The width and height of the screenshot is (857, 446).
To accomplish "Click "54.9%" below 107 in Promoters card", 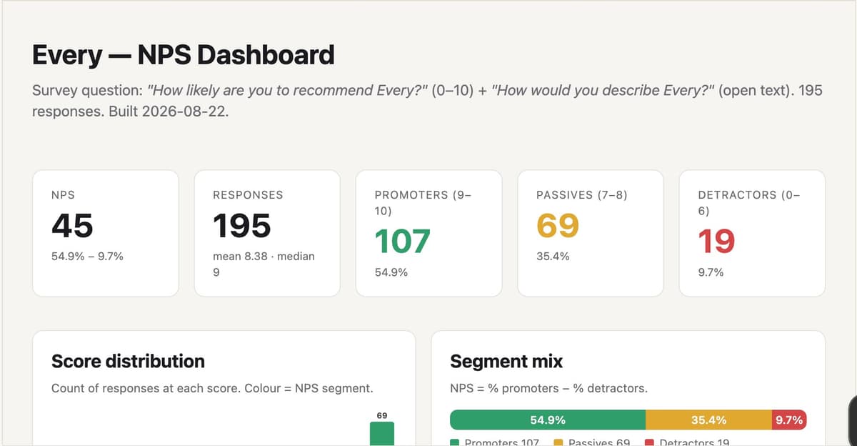I will 391,272.
